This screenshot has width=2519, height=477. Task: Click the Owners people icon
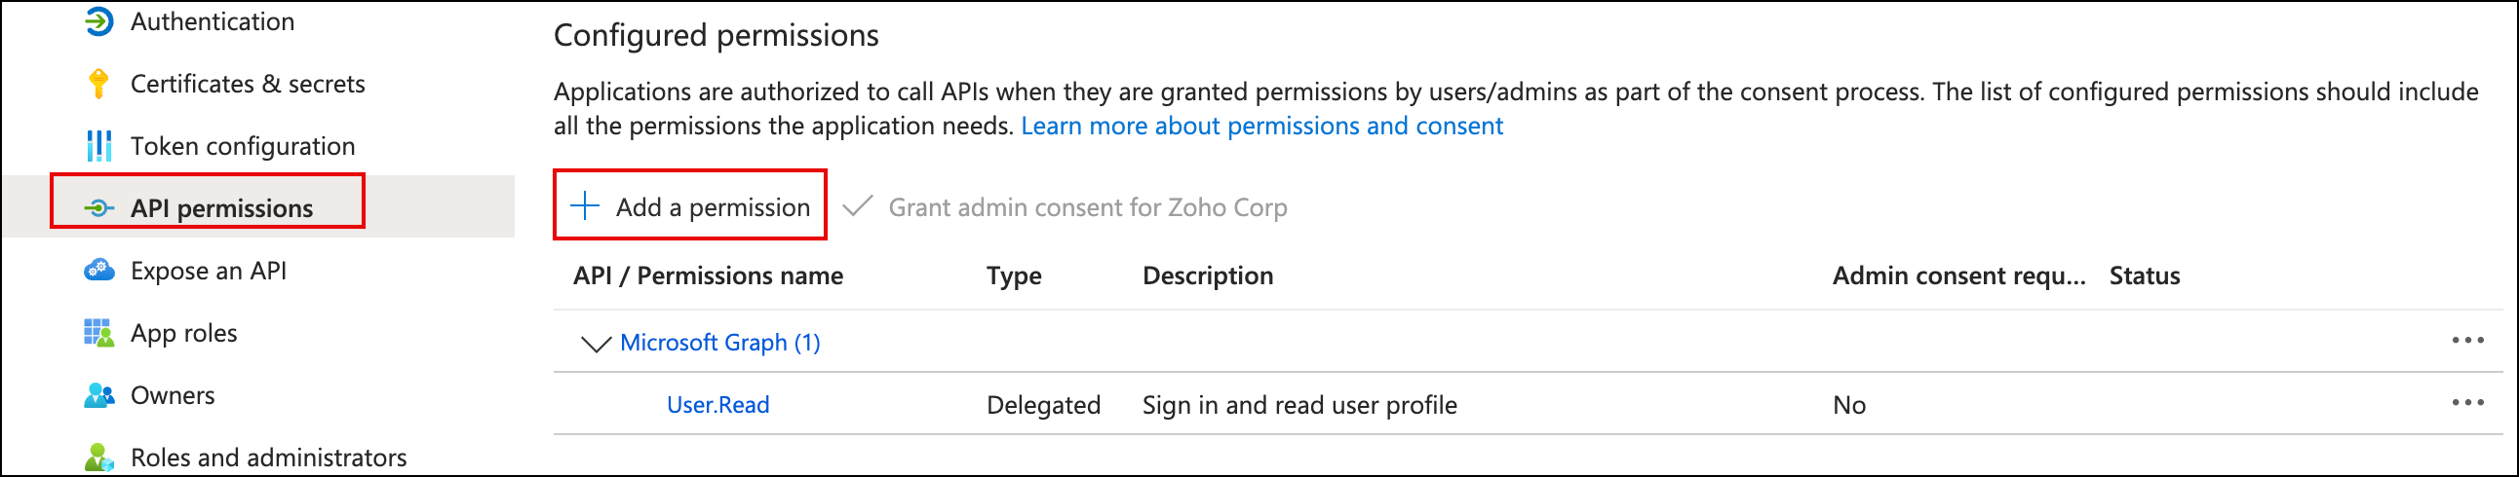point(98,396)
